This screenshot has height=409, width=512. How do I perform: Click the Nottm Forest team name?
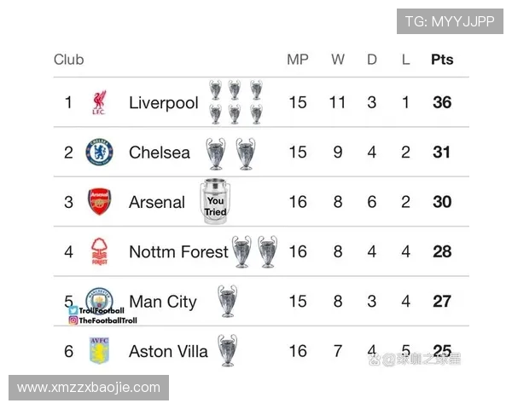pos(178,251)
